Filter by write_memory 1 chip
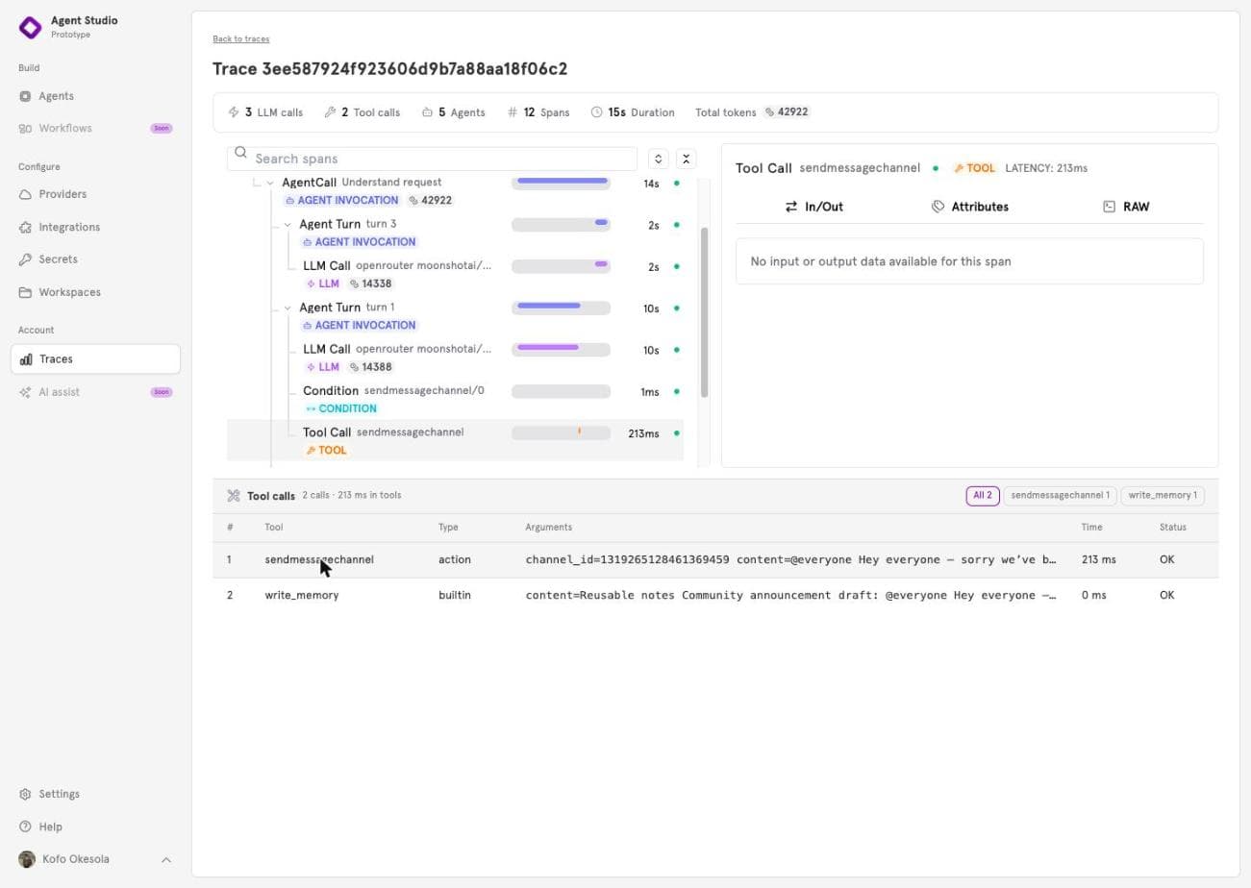Image resolution: width=1251 pixels, height=888 pixels. pos(1163,496)
